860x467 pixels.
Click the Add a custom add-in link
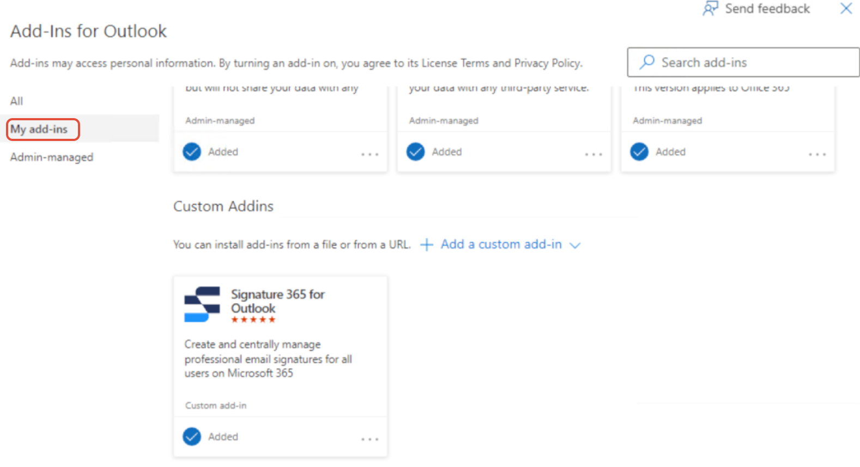(x=501, y=244)
